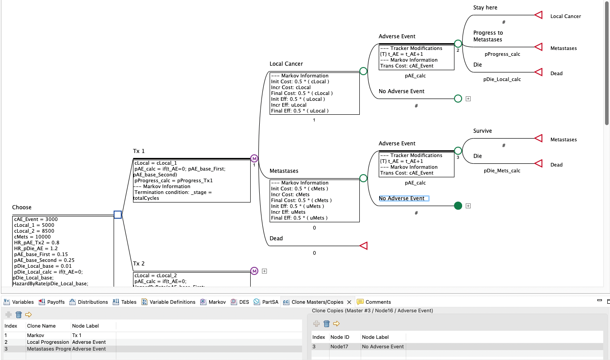Click the blue decision node square beside Choose

coord(118,215)
